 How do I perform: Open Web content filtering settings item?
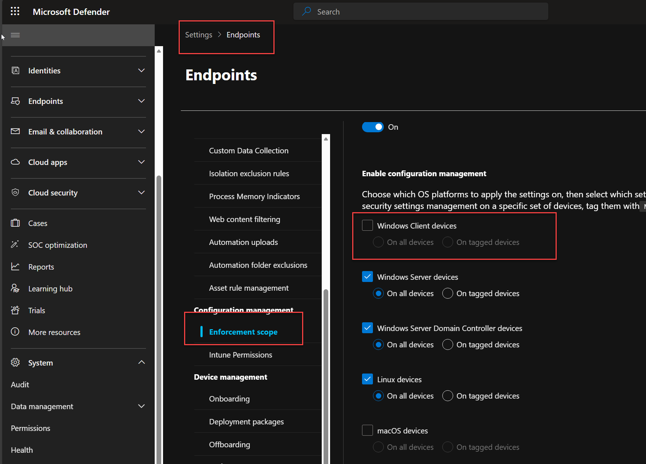point(244,219)
